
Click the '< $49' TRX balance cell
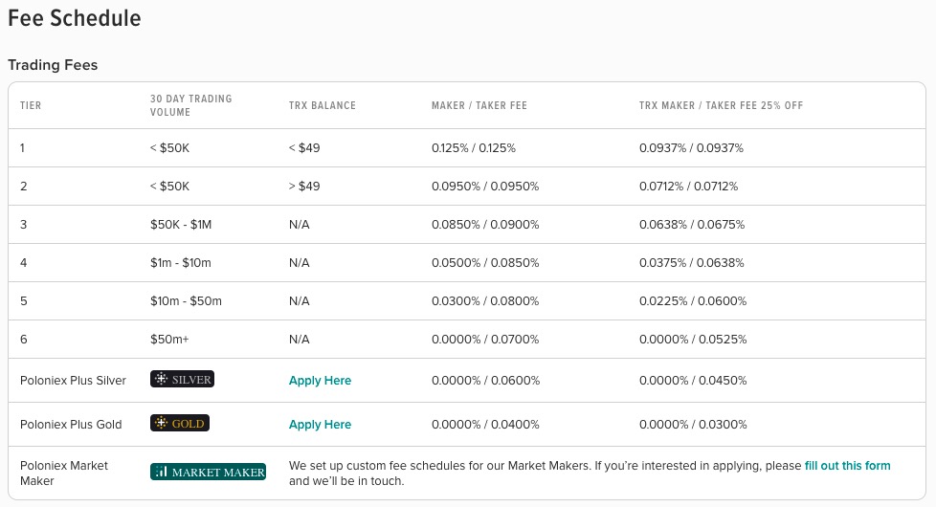pos(304,148)
